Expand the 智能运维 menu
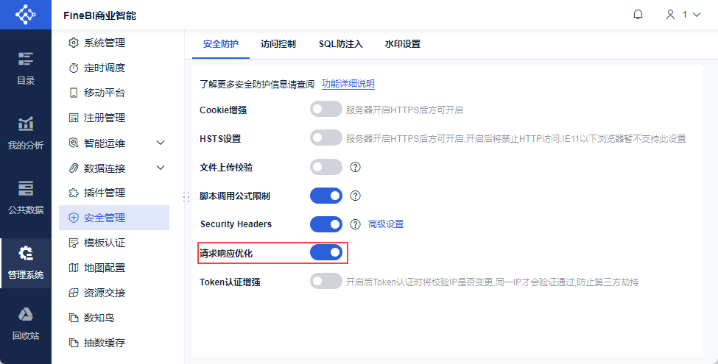 [x=161, y=143]
